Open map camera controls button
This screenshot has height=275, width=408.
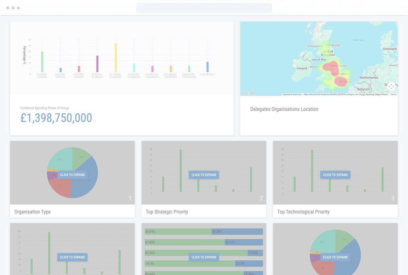click(x=391, y=86)
